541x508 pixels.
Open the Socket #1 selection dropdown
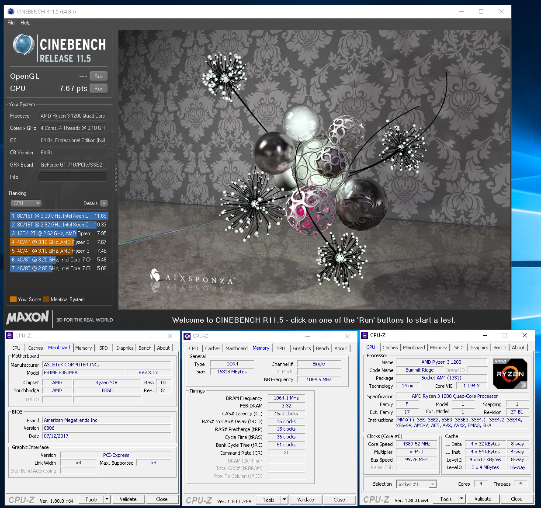coord(416,484)
